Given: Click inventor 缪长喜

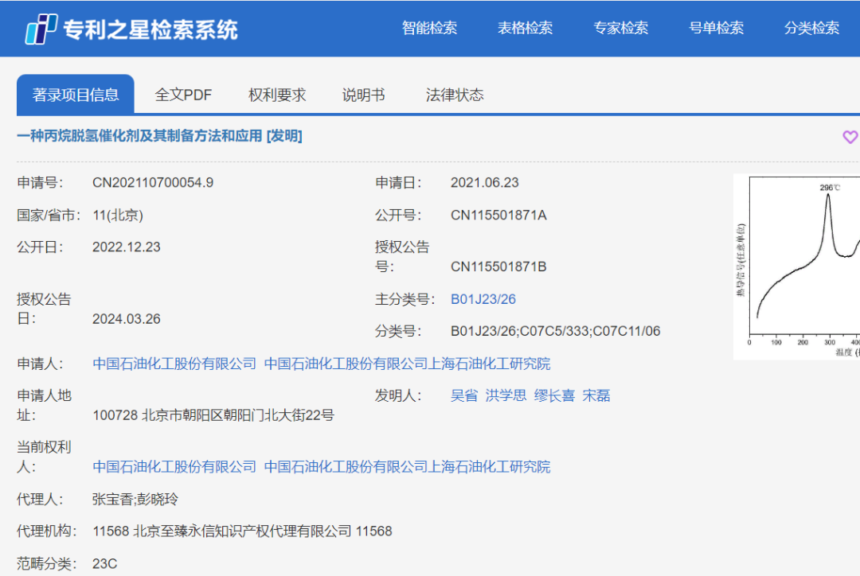Looking at the screenshot, I should (554, 395).
